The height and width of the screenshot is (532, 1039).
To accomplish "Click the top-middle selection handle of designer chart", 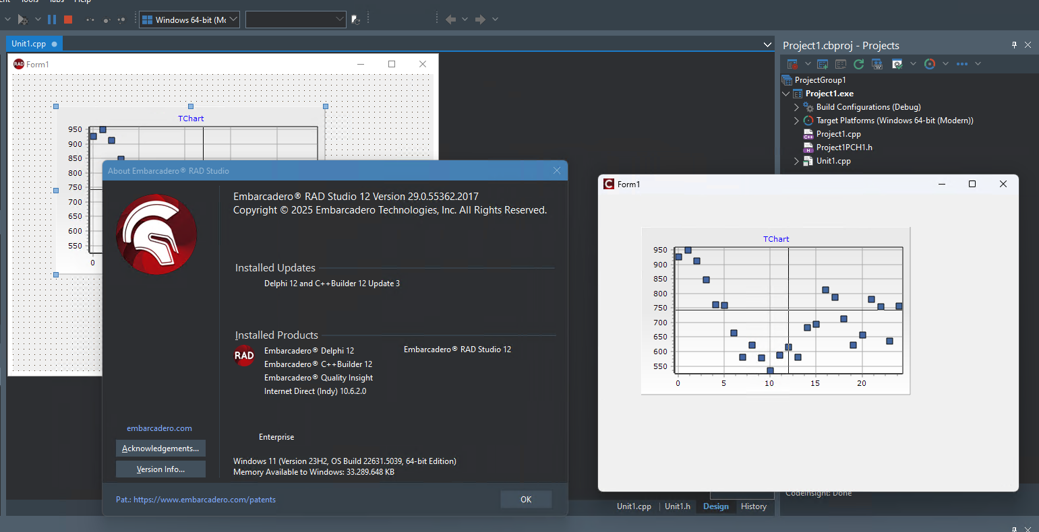I will [191, 106].
